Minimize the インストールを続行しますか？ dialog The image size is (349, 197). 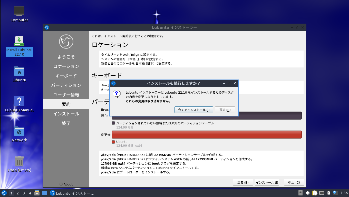tap(224, 83)
